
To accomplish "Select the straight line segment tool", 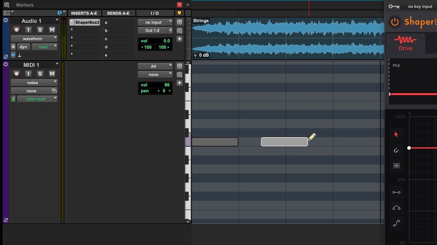I will click(396, 192).
